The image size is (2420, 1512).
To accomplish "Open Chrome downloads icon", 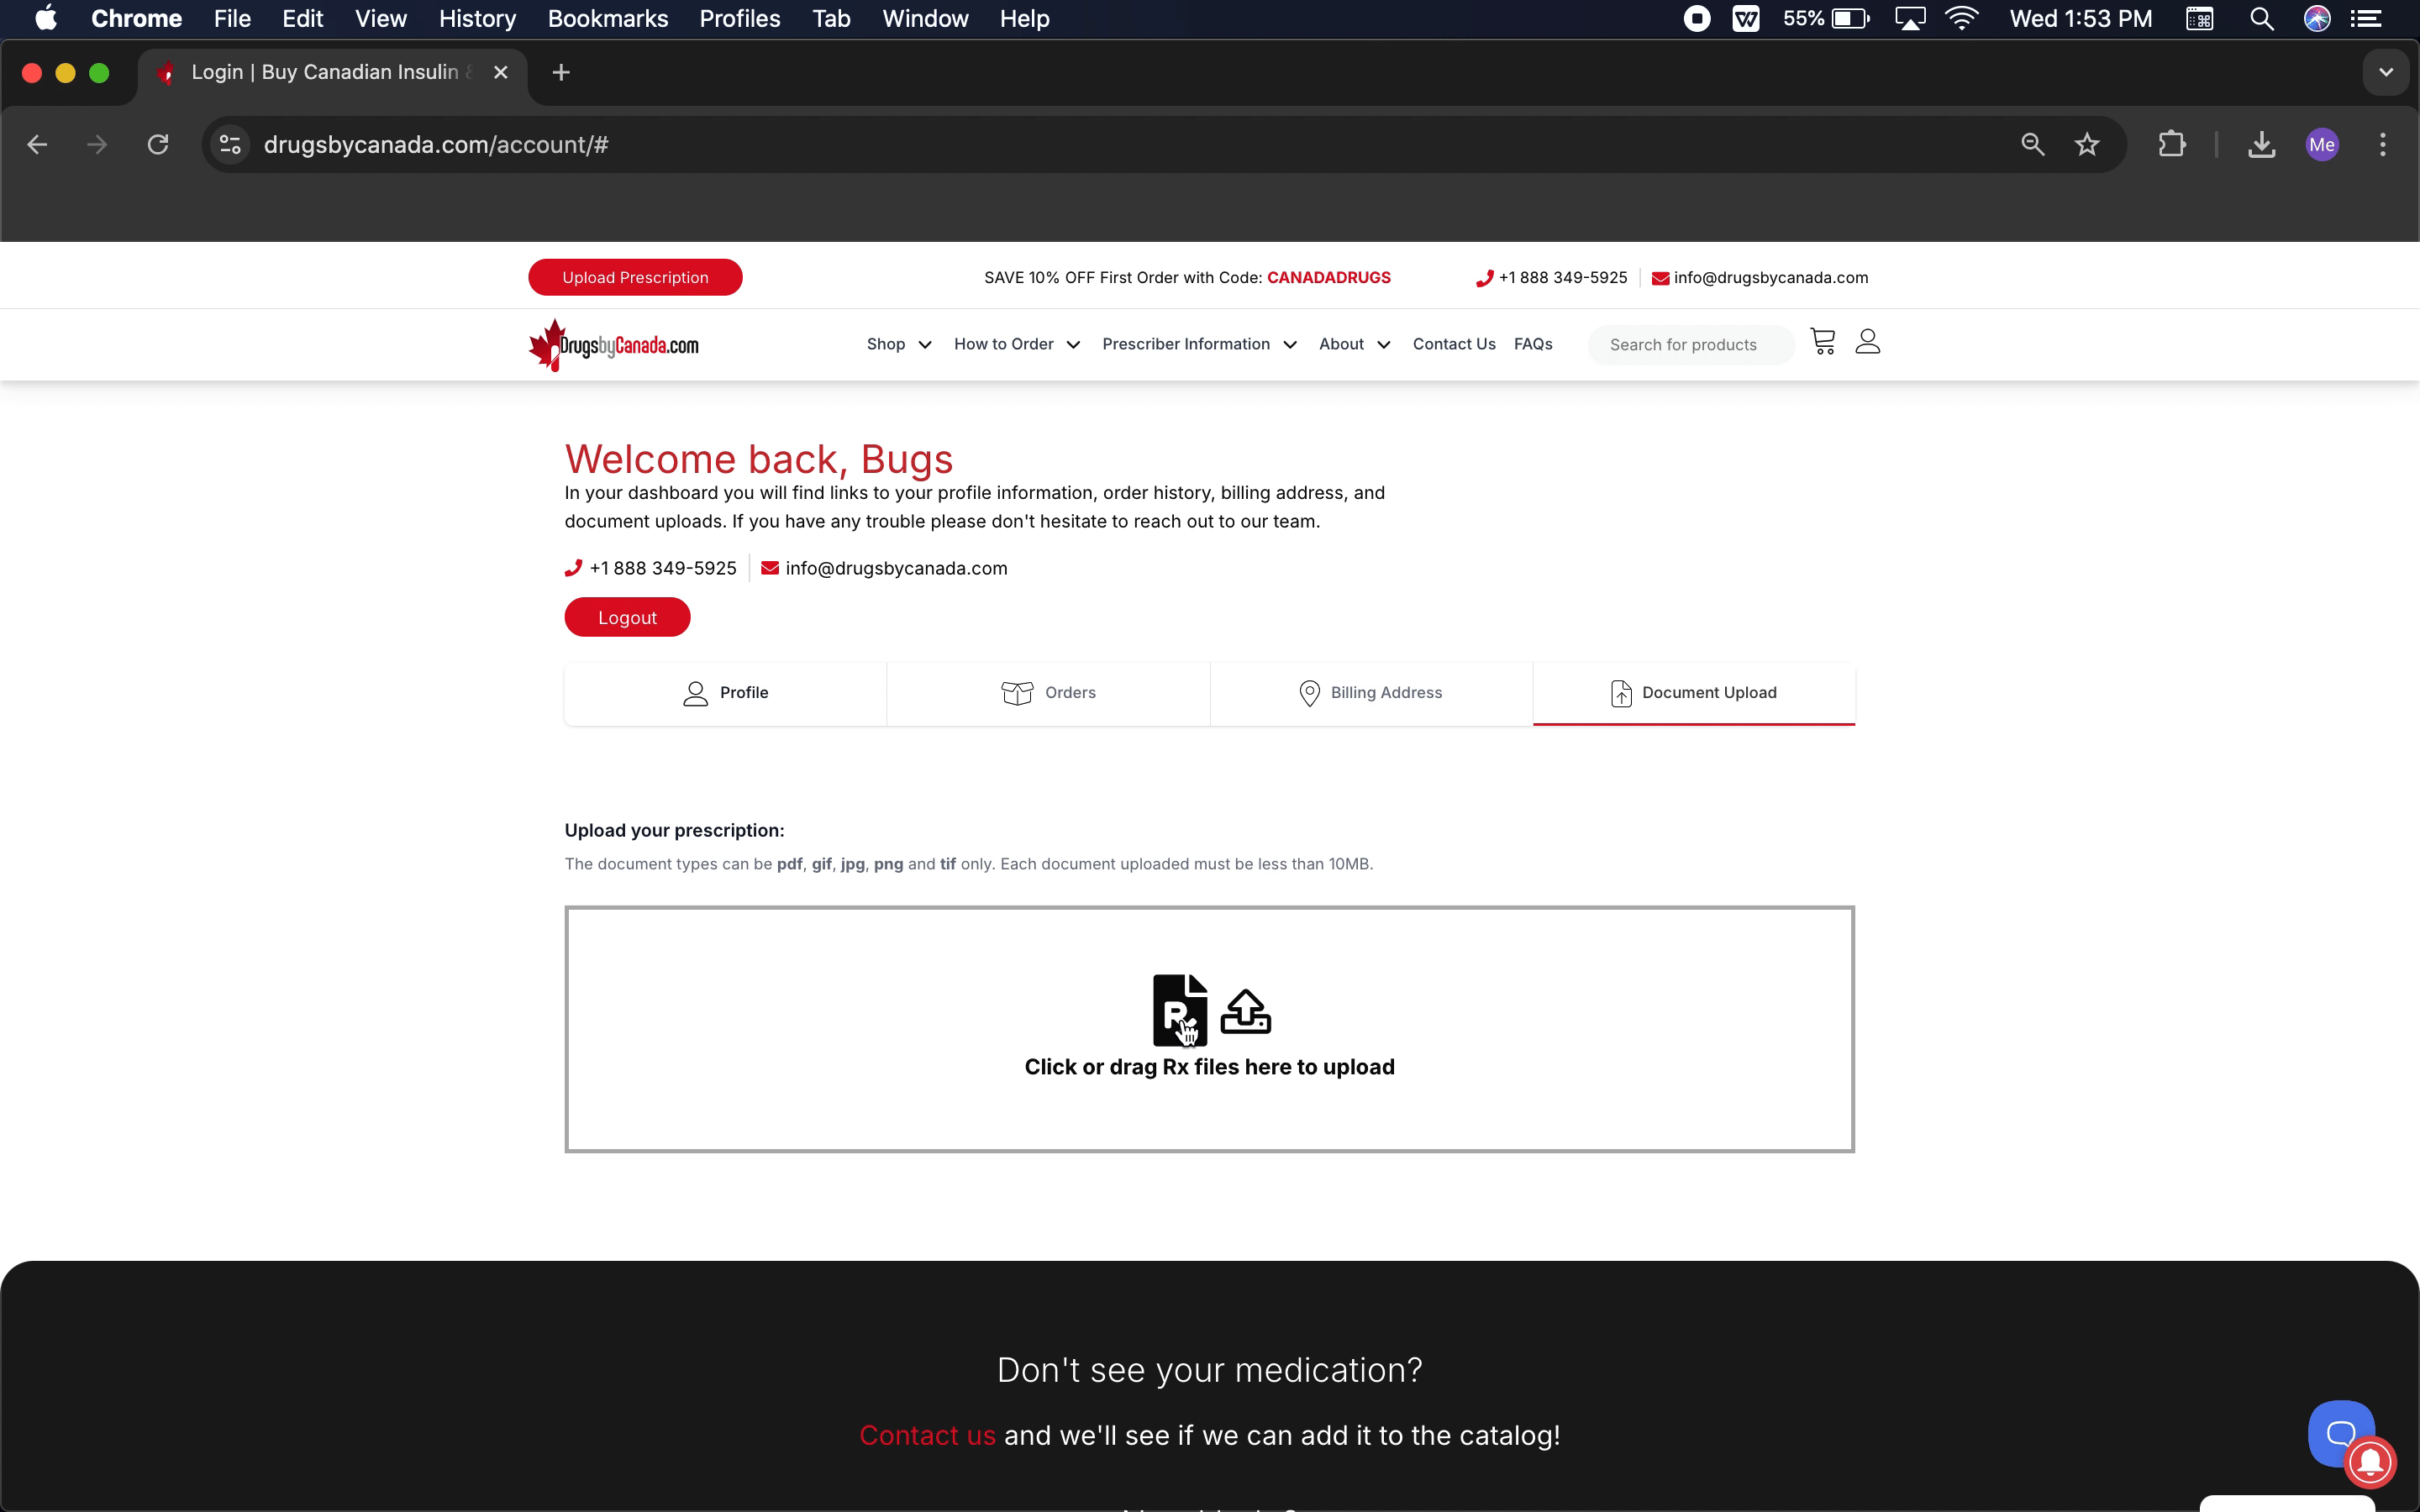I will coord(2261,145).
